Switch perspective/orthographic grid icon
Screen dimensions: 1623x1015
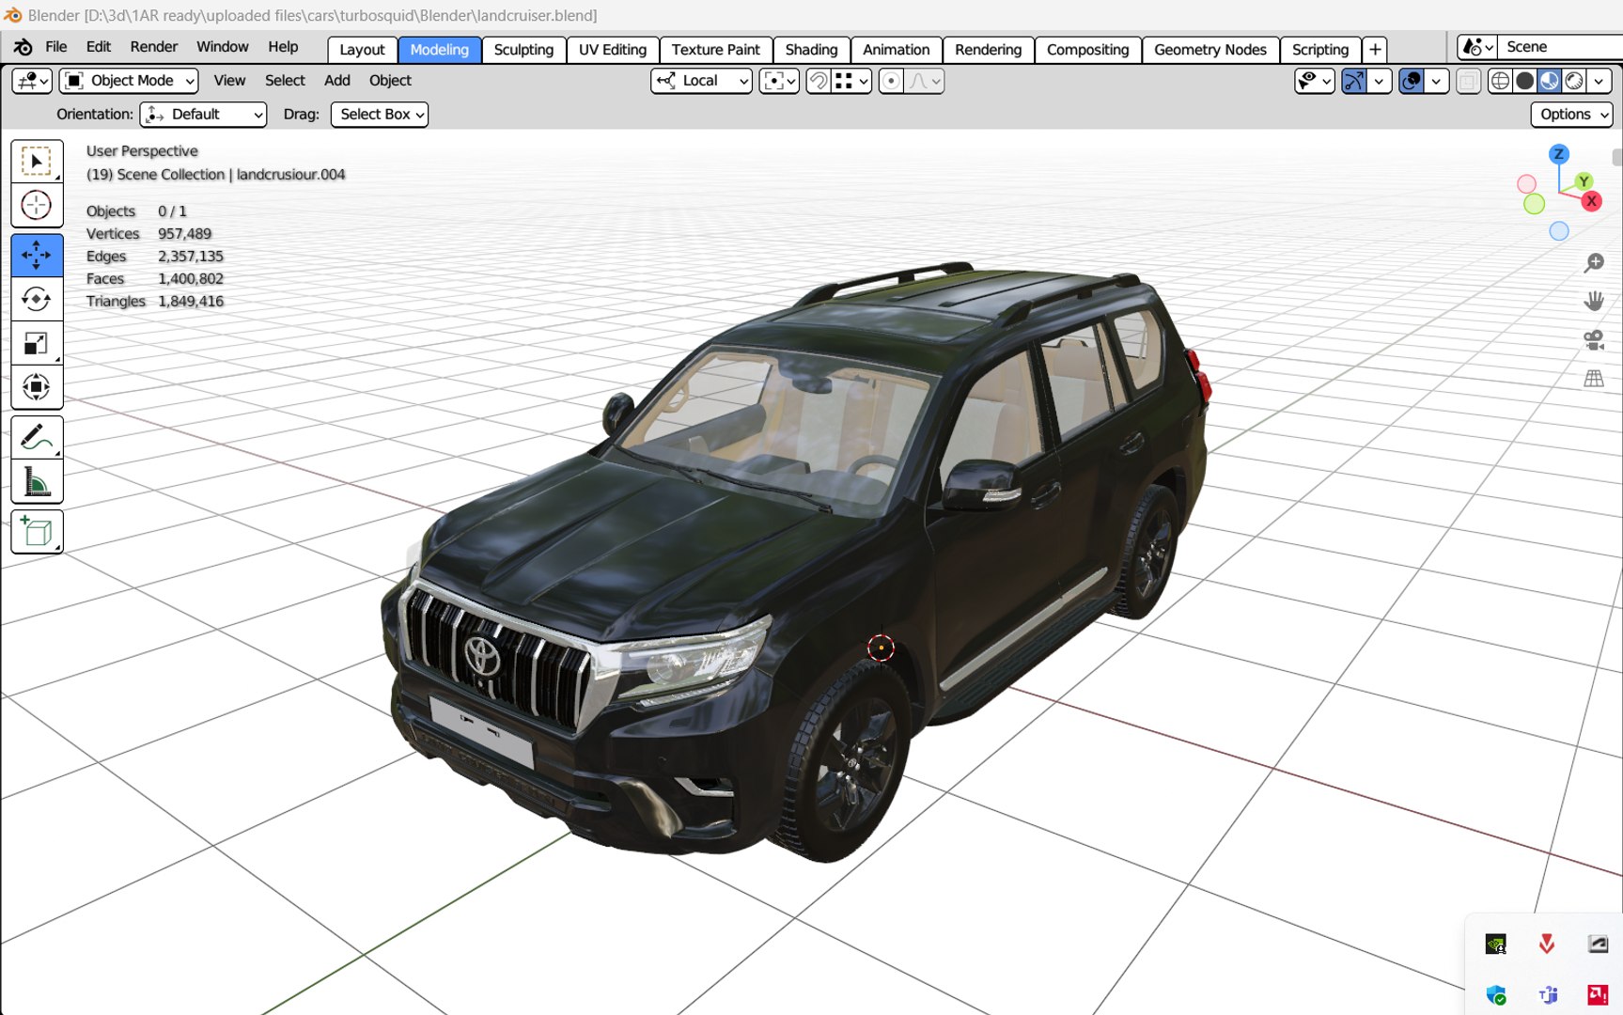point(1594,379)
